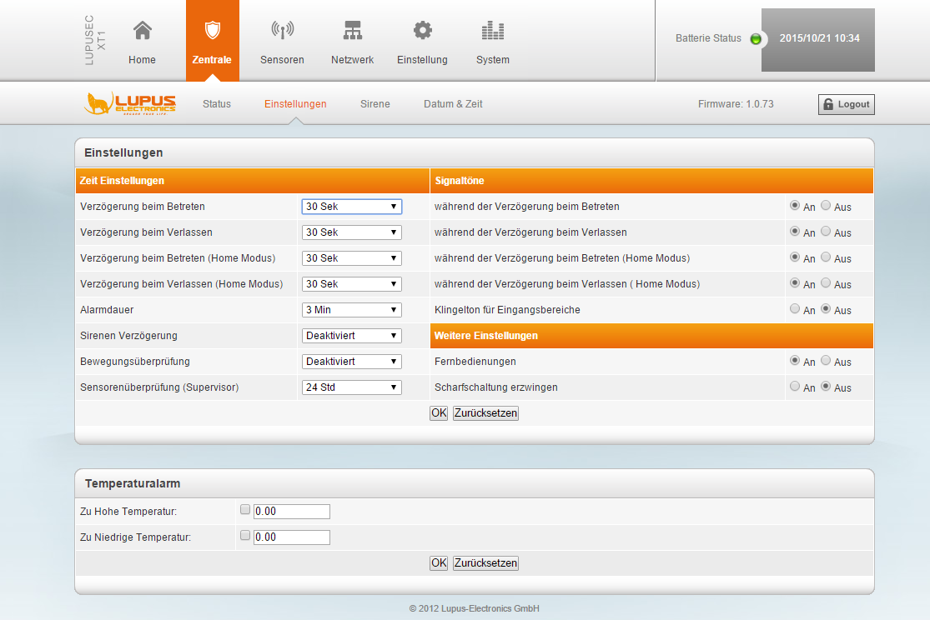Open the Home house icon
Screen dimensions: 930x620
143,32
